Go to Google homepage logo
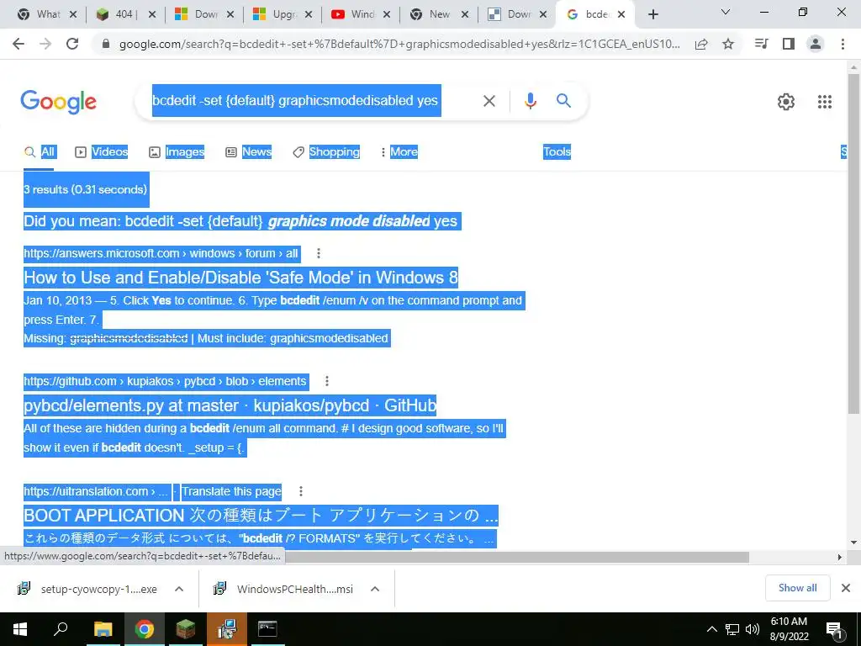861x646 pixels. [x=59, y=102]
